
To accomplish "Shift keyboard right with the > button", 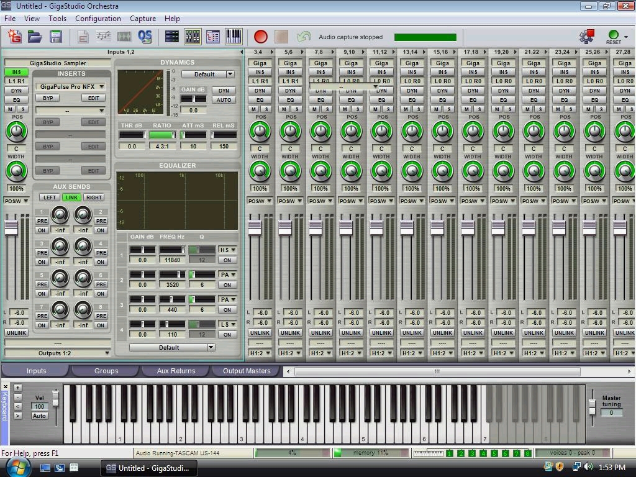I will click(x=18, y=416).
